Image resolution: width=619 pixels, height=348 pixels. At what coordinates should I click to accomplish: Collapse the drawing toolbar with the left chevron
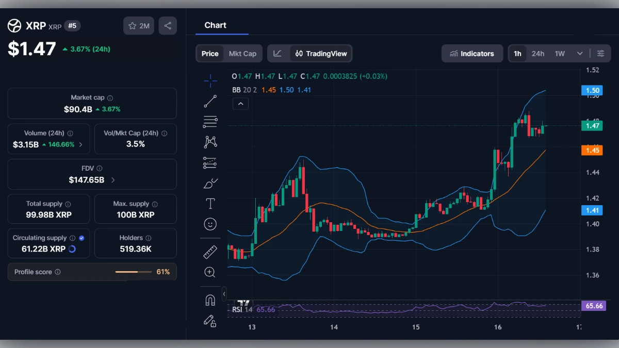224,294
